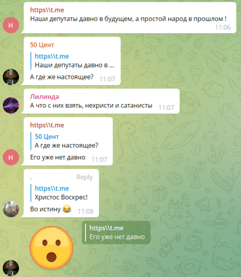The height and width of the screenshot is (277, 241).
Task: Open 50 Цент's avatar beside "А где же настоящее?"
Action: (11, 77)
